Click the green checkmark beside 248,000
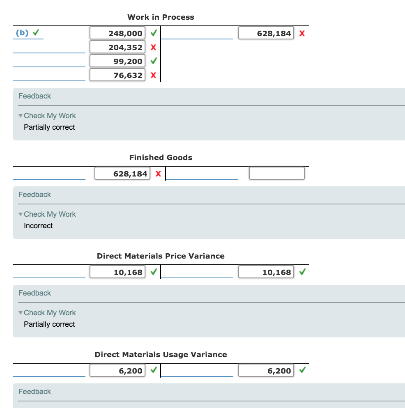This screenshot has width=405, height=408. [153, 33]
